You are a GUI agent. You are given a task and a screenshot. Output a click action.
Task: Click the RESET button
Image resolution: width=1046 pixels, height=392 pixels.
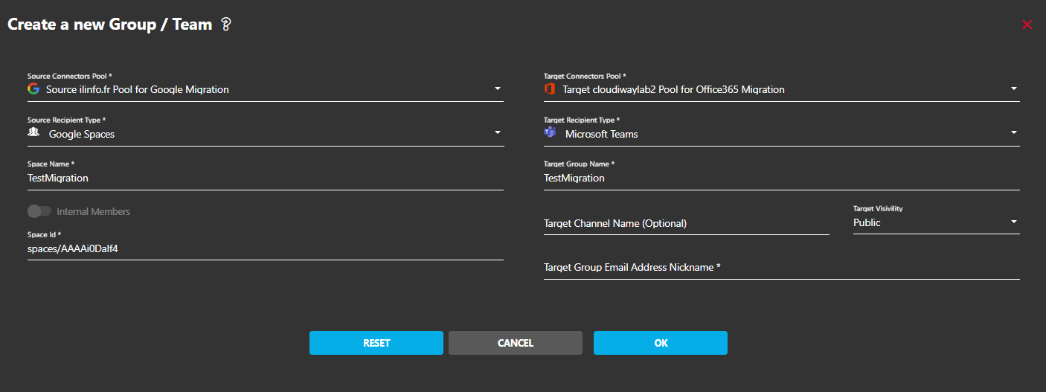click(x=376, y=343)
